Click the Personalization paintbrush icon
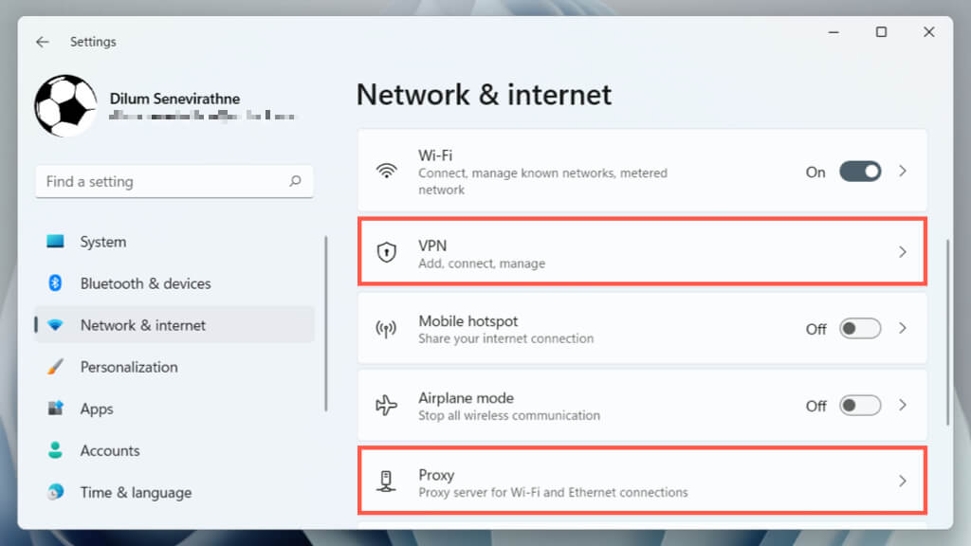This screenshot has height=546, width=971. click(x=55, y=367)
